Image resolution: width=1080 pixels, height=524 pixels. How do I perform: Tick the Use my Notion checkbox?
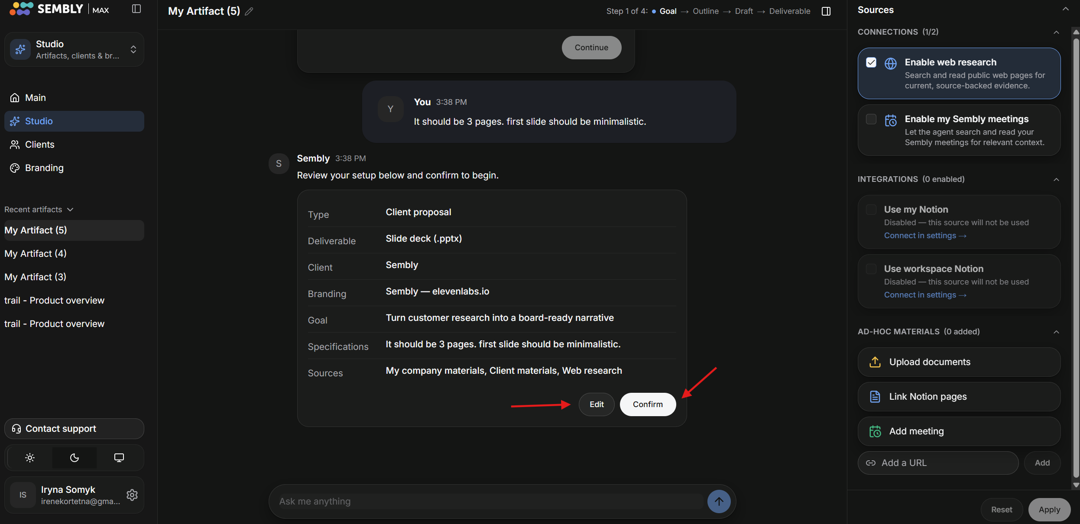(871, 210)
